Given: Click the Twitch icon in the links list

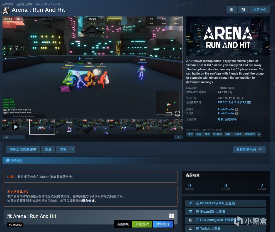Looking at the screenshot, I should 190,228.
